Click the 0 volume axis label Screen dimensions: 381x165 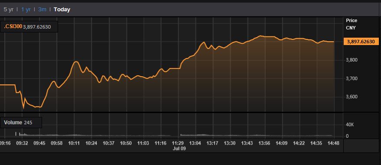tap(347, 136)
